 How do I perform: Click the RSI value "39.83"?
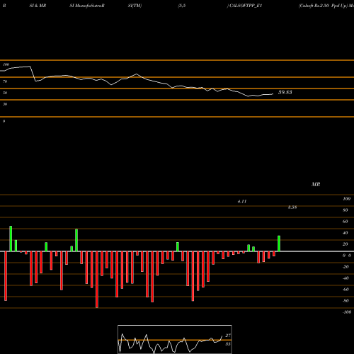coord(285,92)
